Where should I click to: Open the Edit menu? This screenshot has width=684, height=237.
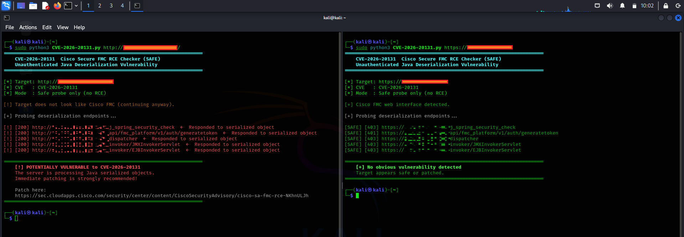47,27
